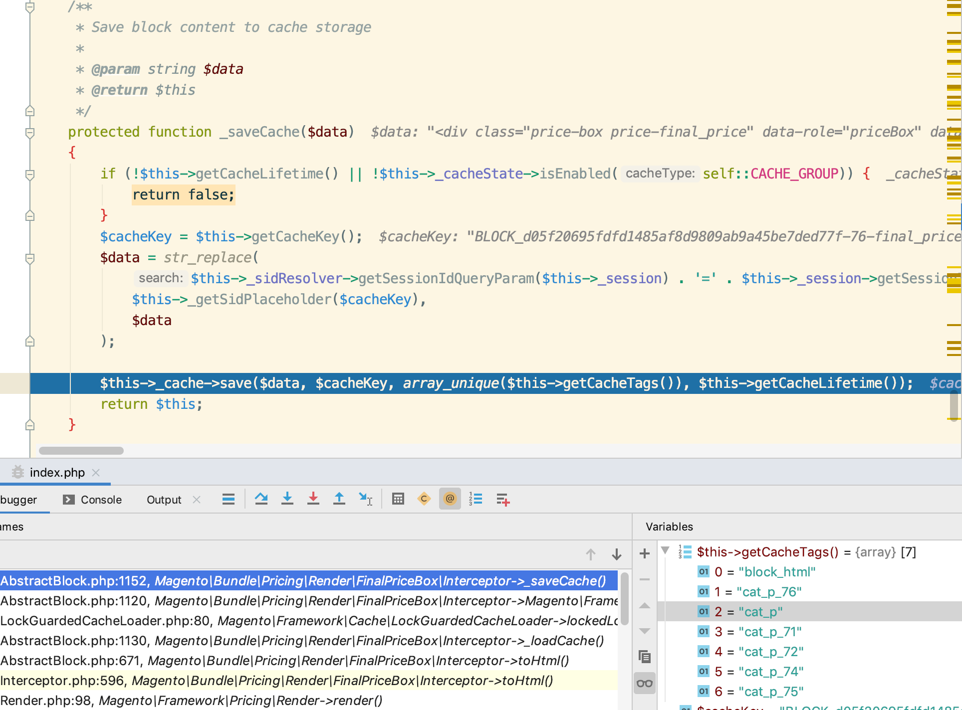Click the _saveCache function name
The width and height of the screenshot is (962, 710).
(x=259, y=132)
